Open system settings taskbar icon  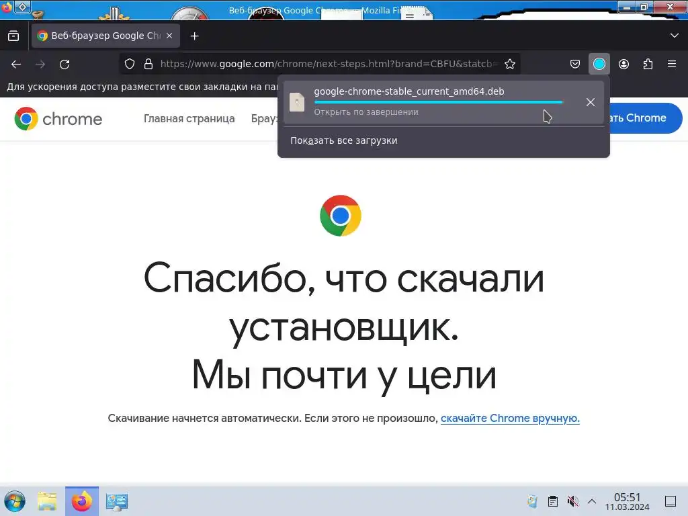(117, 501)
